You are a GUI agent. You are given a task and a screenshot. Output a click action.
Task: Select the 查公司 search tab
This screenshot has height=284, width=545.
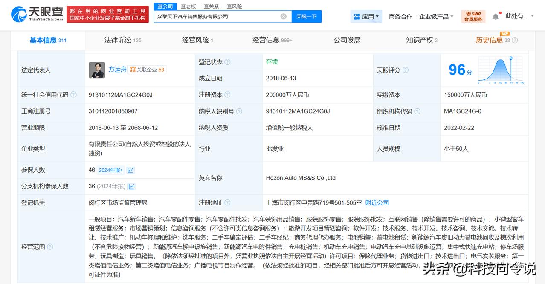(165, 6)
